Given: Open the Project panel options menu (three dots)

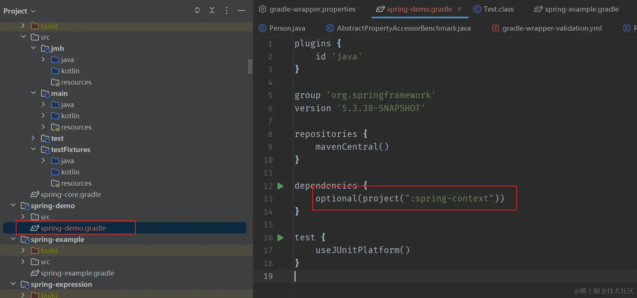Looking at the screenshot, I should (x=227, y=10).
